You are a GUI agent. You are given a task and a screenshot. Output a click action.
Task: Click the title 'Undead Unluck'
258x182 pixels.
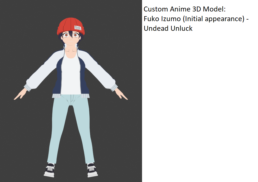pyautogui.click(x=168, y=28)
